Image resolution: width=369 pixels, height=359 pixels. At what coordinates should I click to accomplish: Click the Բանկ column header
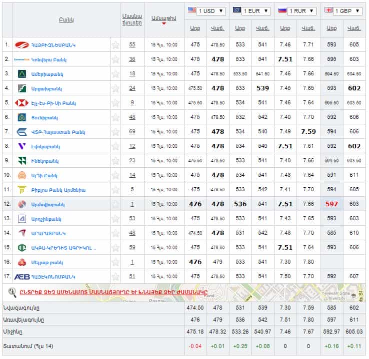click(x=66, y=19)
